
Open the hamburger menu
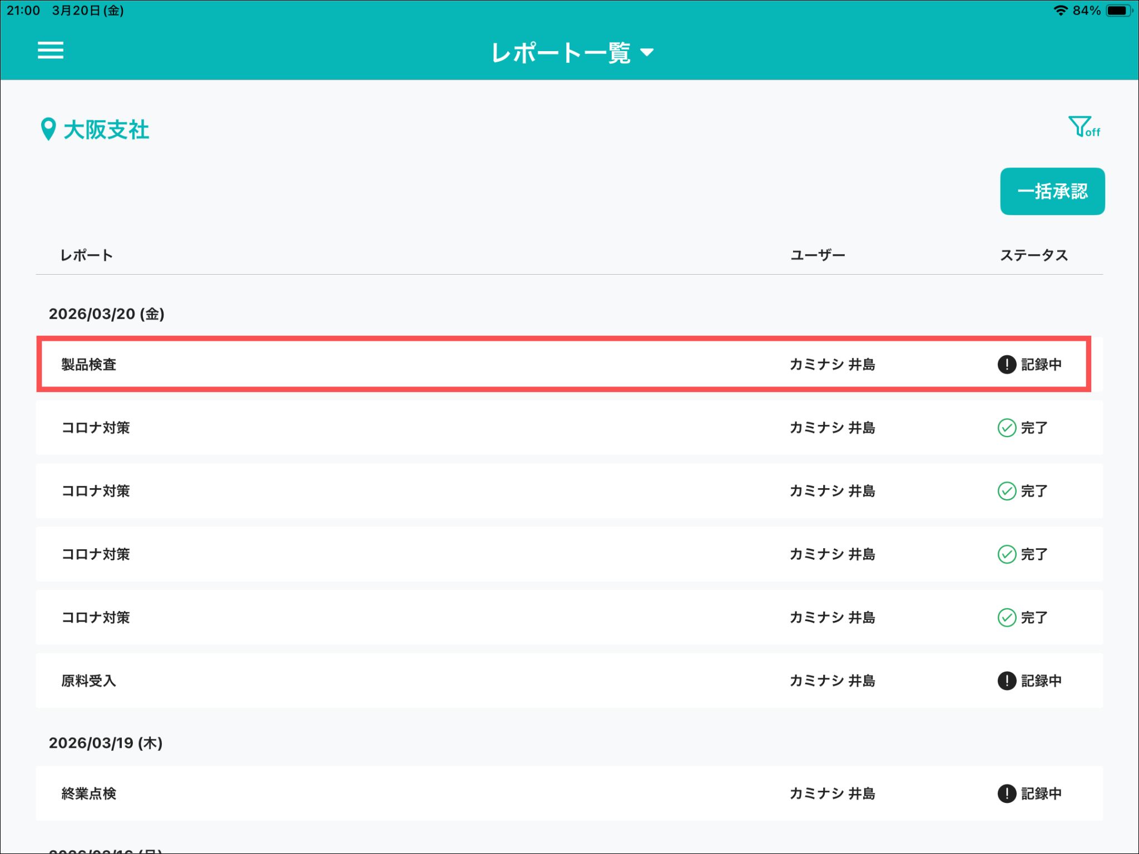(x=51, y=51)
